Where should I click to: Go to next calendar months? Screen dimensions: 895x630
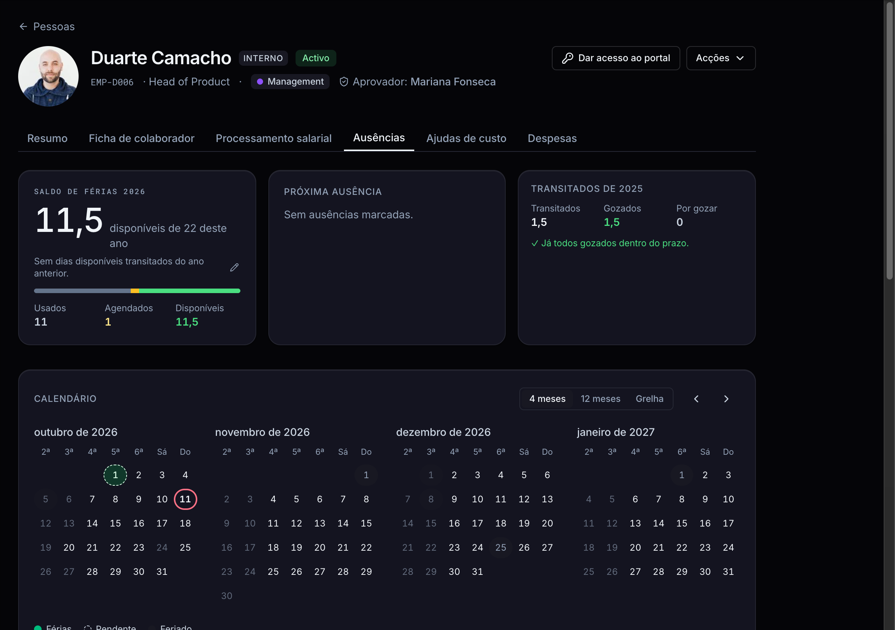pyautogui.click(x=726, y=398)
